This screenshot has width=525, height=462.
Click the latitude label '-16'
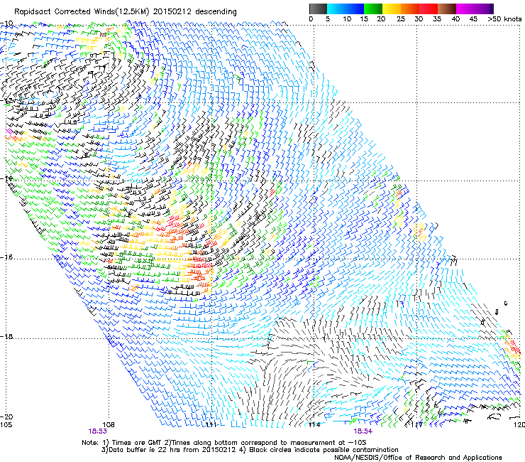click(6, 257)
